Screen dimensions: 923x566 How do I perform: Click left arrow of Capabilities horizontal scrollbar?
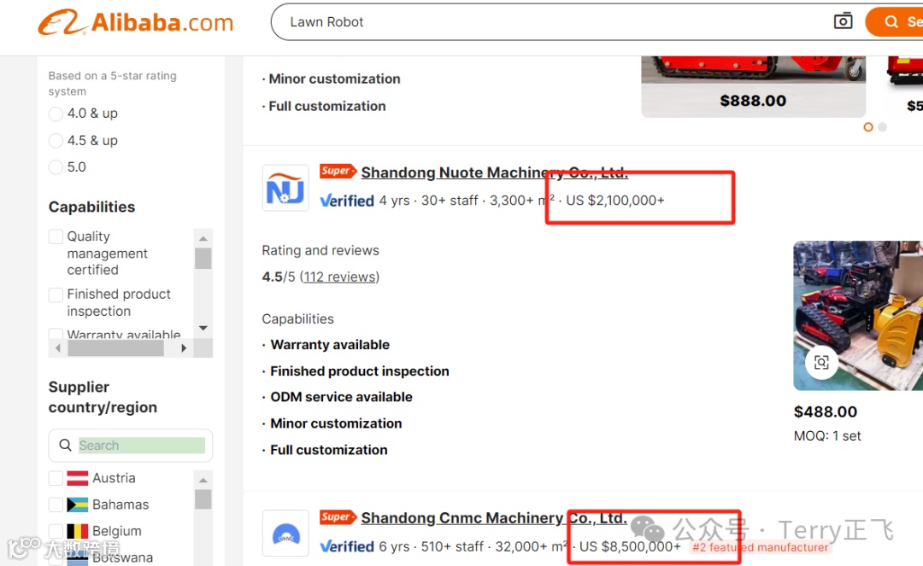click(58, 348)
